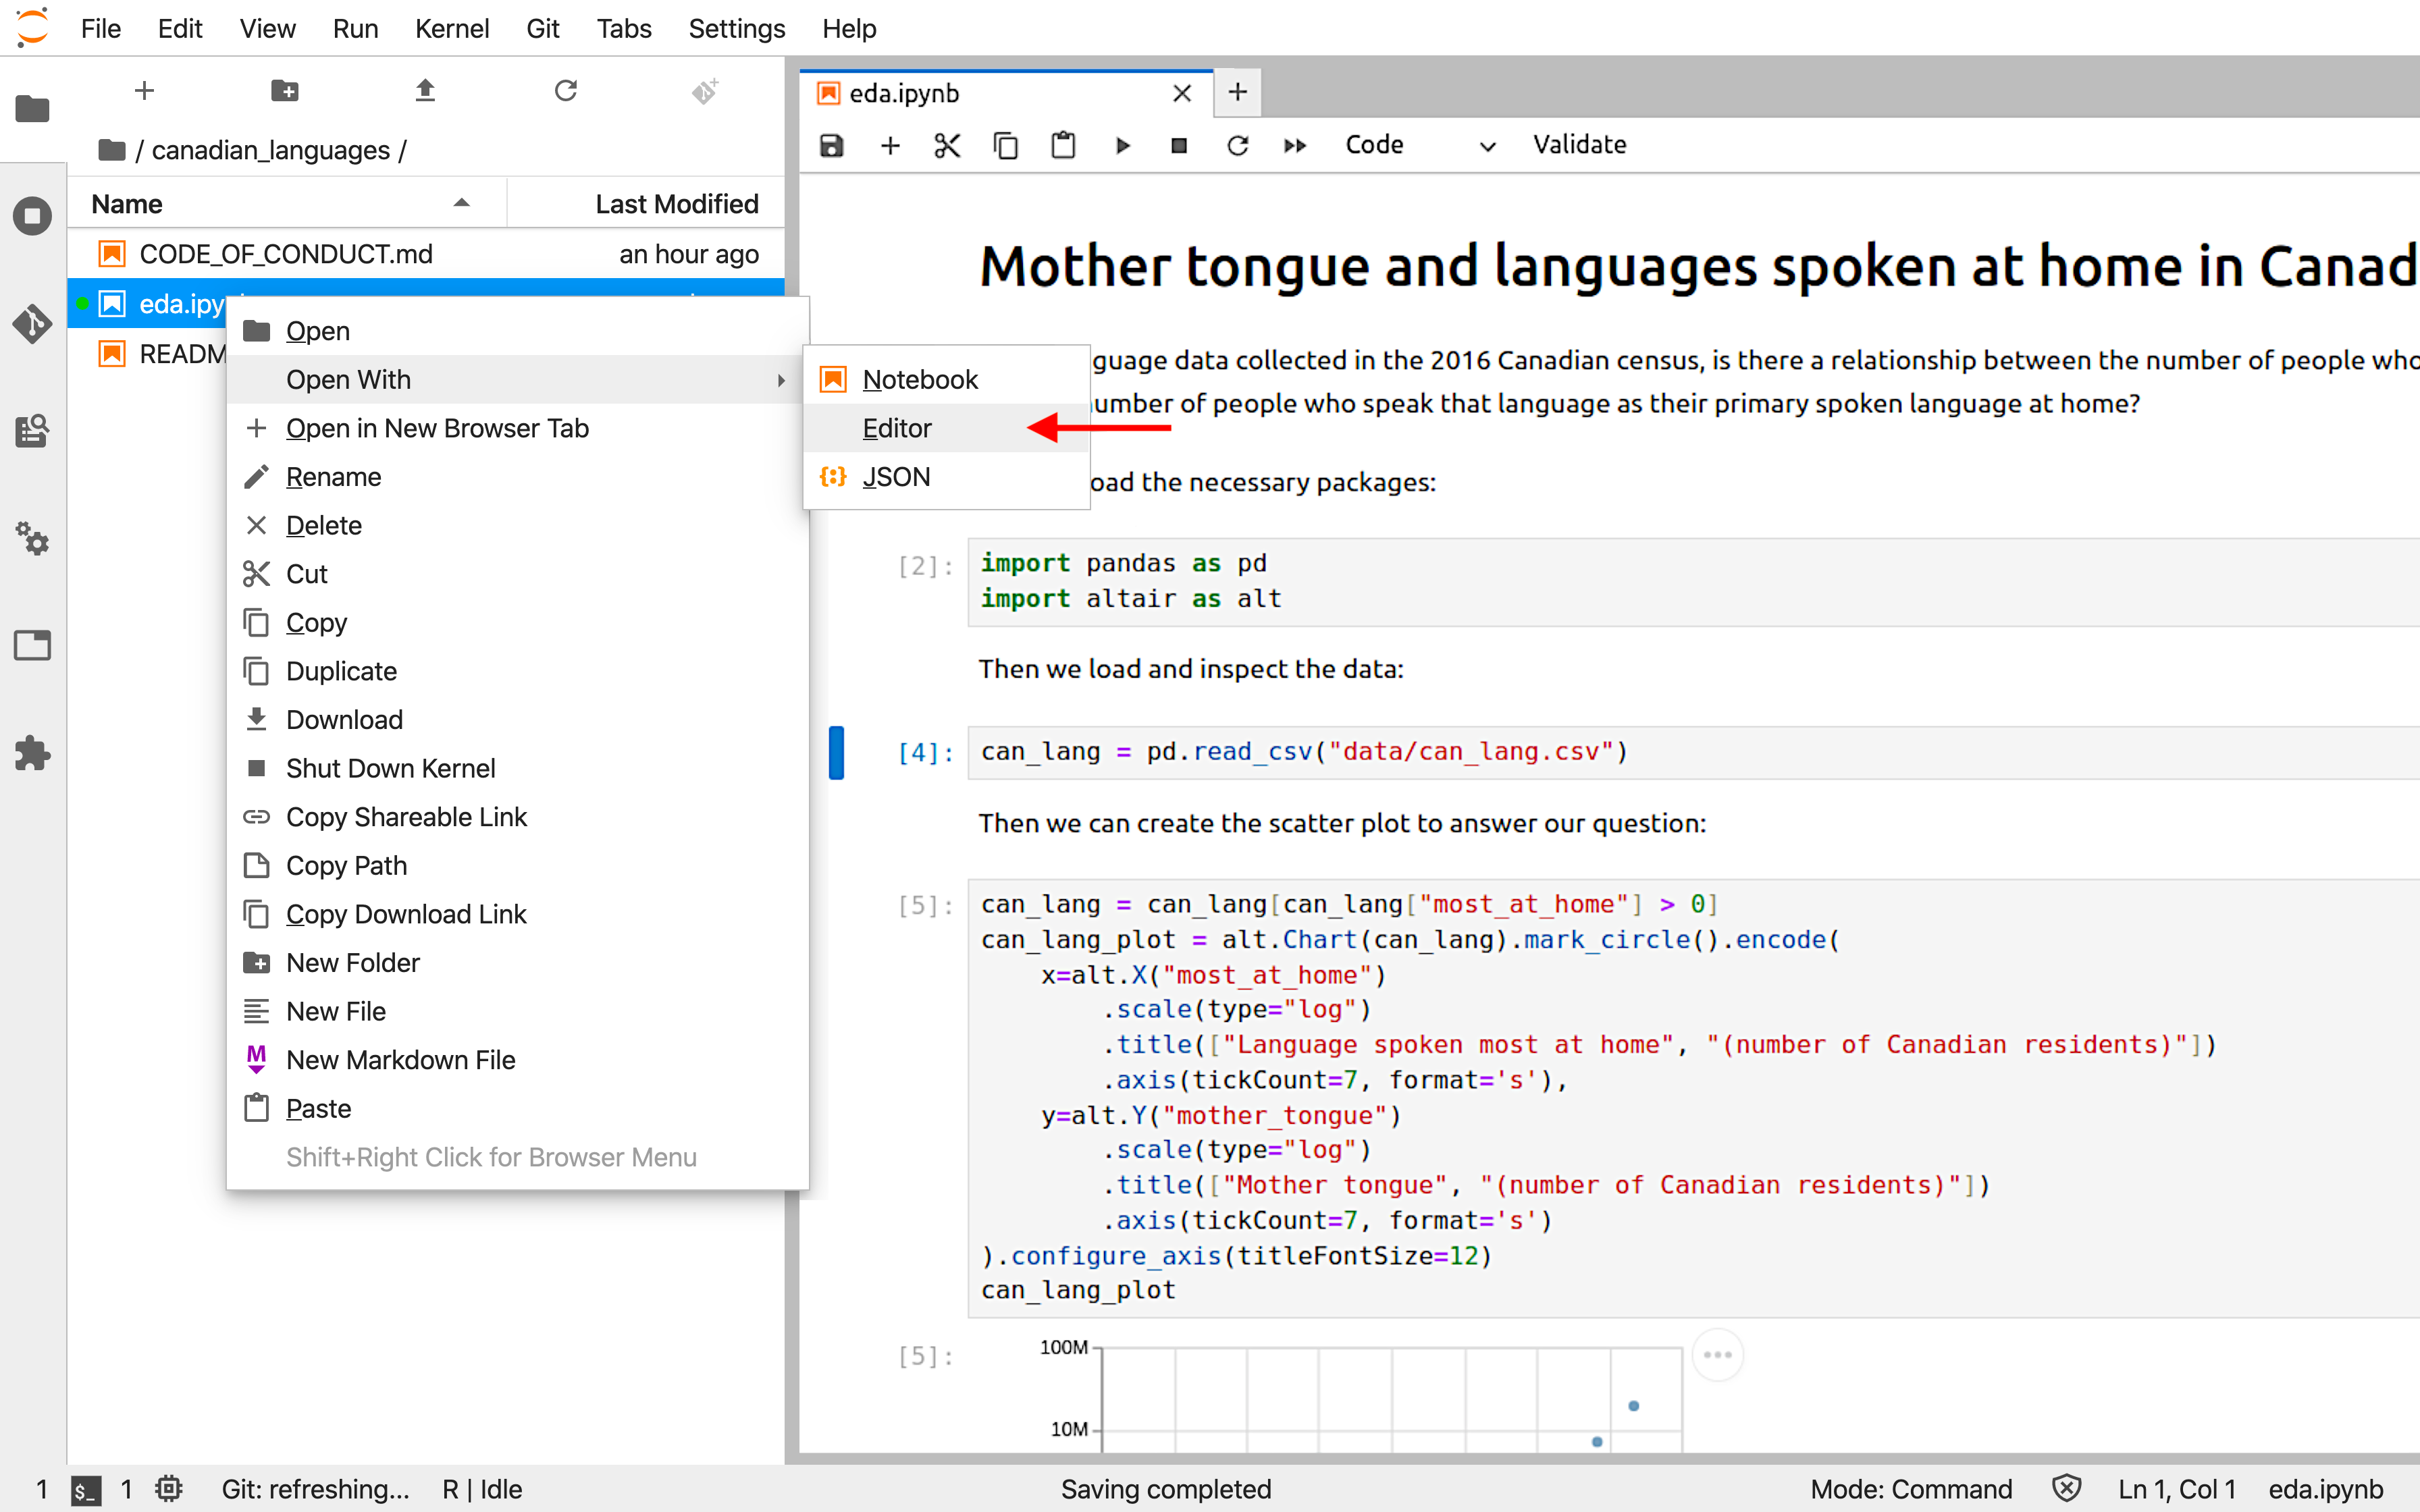Screen dimensions: 2420x1512
Task: Open the Git menu
Action: coord(543,29)
